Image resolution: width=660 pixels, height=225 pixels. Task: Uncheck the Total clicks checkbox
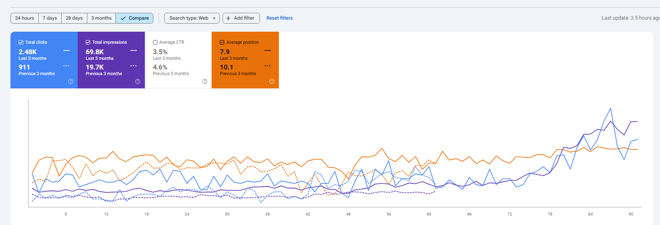[21, 42]
